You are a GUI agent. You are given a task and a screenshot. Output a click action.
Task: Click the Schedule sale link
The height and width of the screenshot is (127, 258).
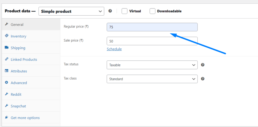click(114, 49)
